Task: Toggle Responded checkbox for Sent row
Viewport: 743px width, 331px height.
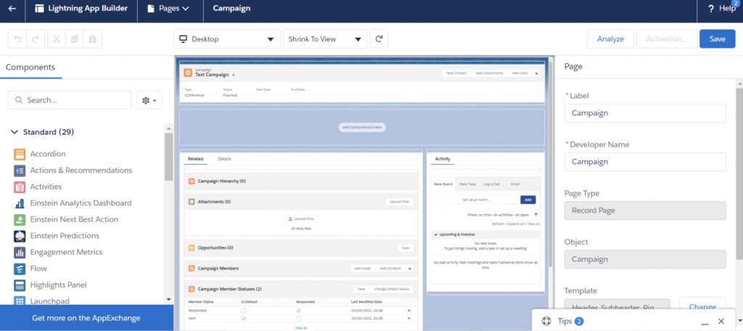Action: point(298,319)
